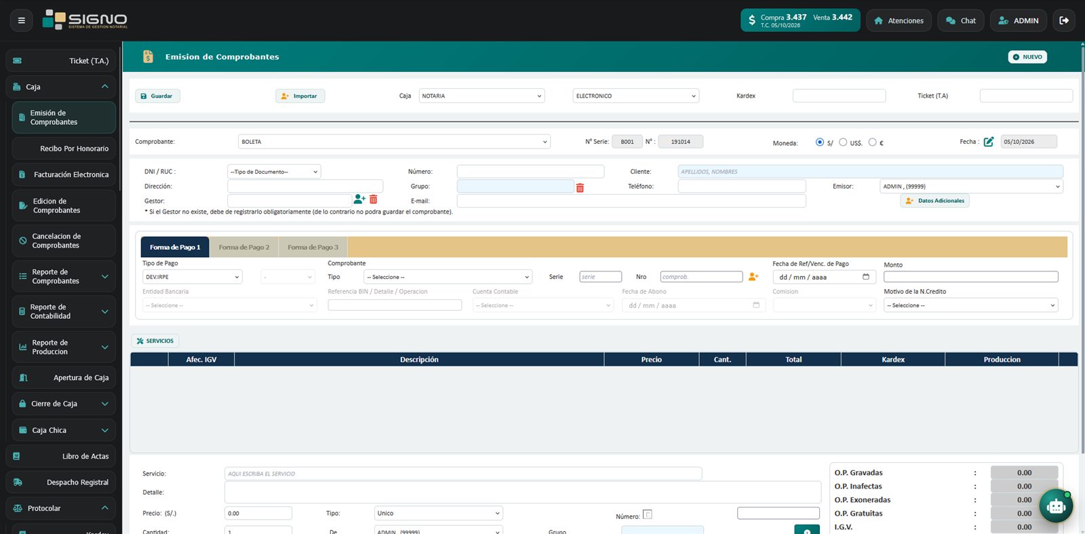This screenshot has width=1085, height=534.
Task: Open Libro de Actas
Action: [61, 456]
